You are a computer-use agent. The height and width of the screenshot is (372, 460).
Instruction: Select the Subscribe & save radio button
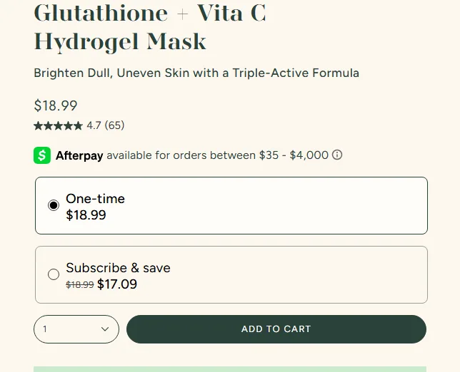coord(54,274)
